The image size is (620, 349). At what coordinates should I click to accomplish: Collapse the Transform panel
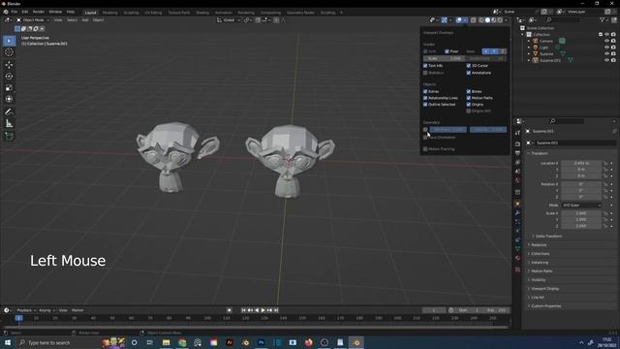coord(540,153)
